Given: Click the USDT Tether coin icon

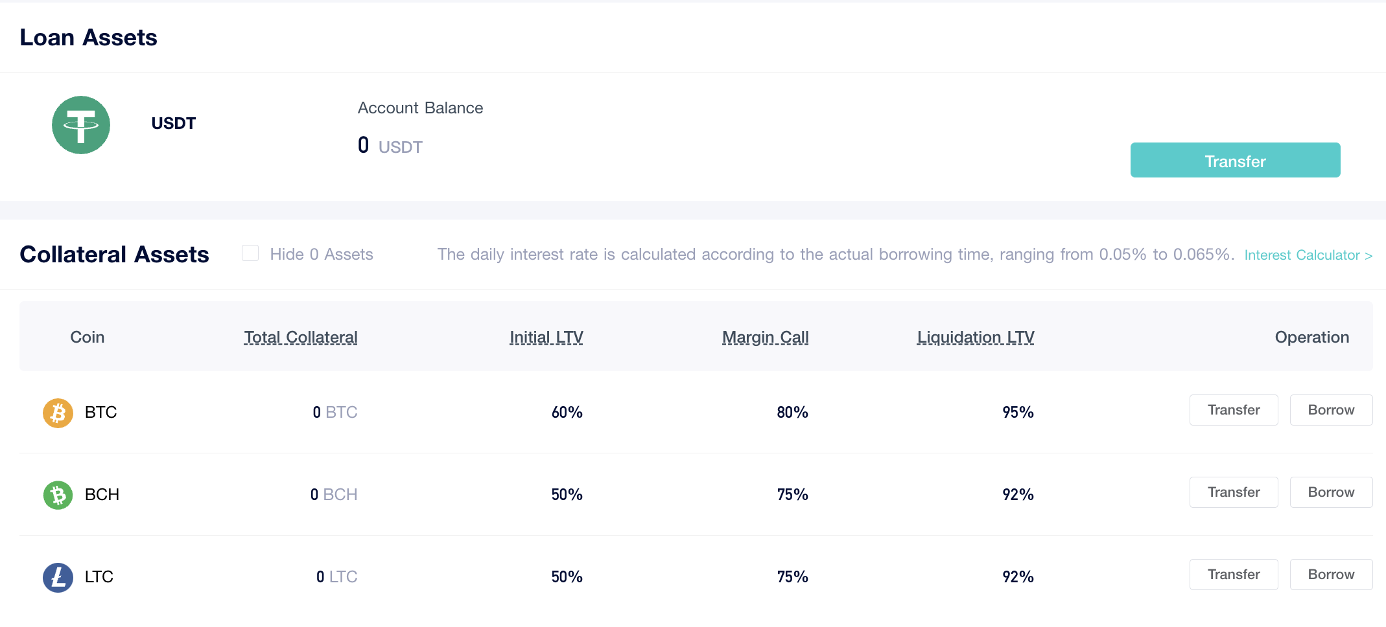Looking at the screenshot, I should 81,125.
